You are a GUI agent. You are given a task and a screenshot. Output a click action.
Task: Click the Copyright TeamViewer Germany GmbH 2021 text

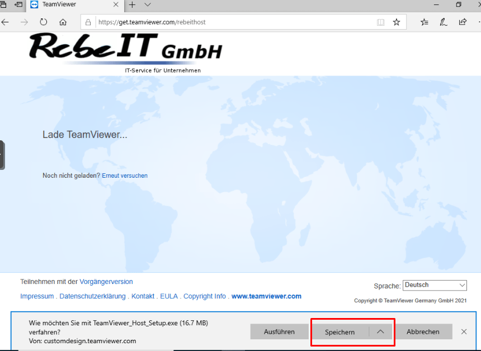(x=411, y=301)
